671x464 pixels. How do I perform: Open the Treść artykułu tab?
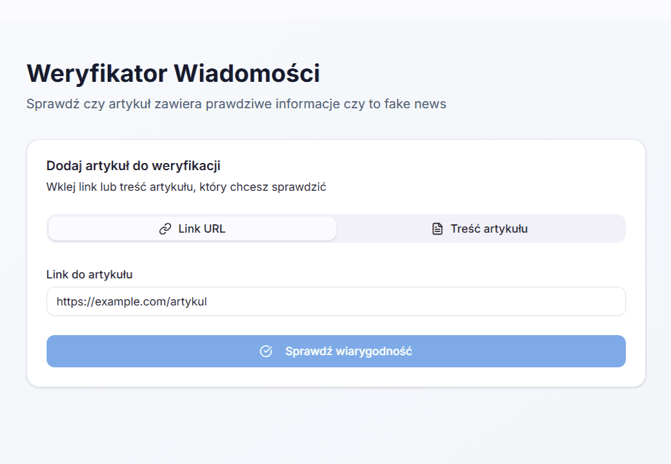[481, 229]
